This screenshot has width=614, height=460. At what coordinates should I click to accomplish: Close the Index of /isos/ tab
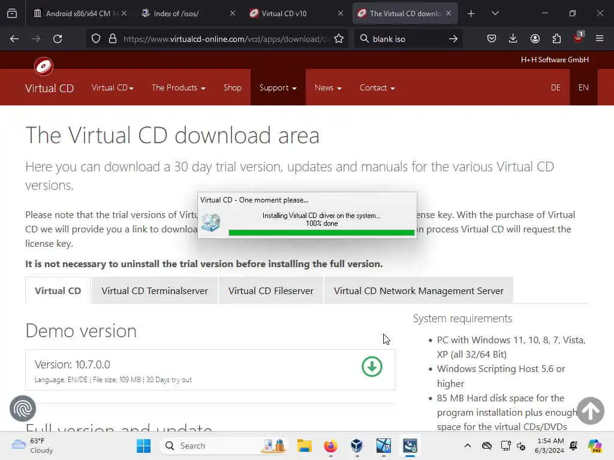point(232,13)
